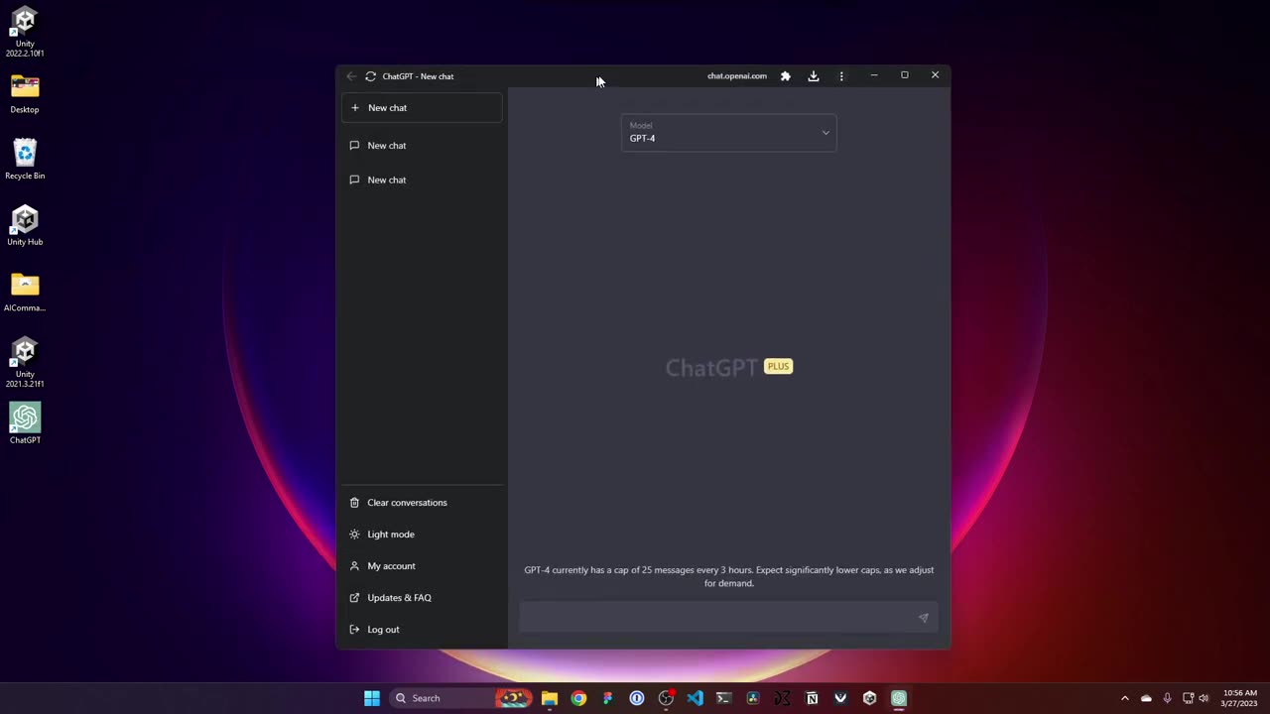Click the install app download icon
1270x714 pixels.
[x=814, y=76]
